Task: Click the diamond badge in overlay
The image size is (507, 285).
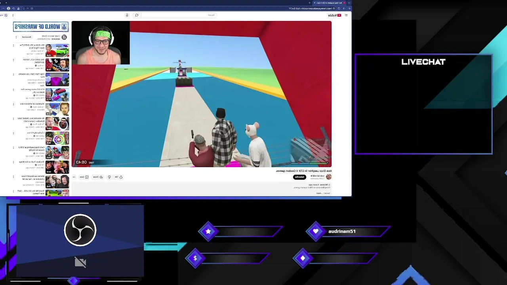Action: click(x=303, y=258)
